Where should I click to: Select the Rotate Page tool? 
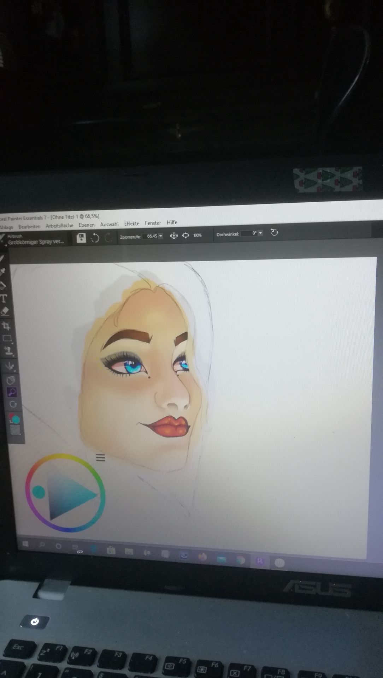(13, 405)
